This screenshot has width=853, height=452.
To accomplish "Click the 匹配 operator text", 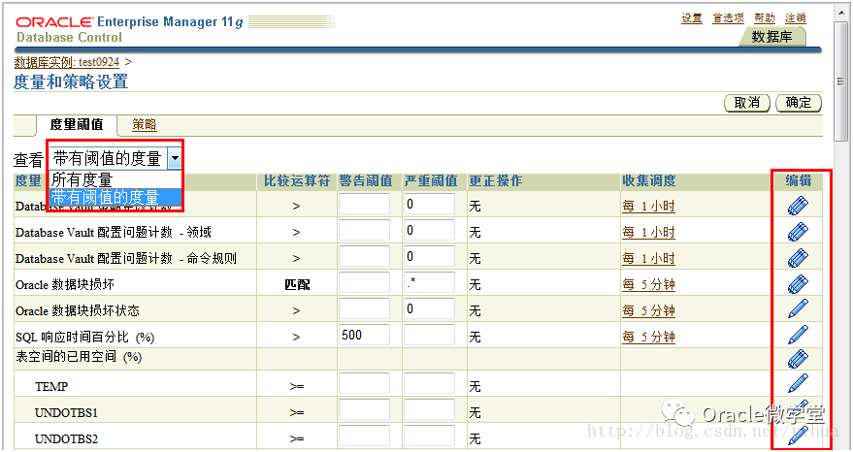I will (x=297, y=284).
